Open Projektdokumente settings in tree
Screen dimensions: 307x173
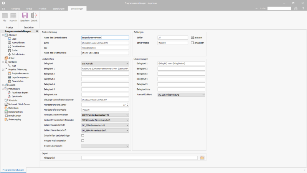coord(20,73)
